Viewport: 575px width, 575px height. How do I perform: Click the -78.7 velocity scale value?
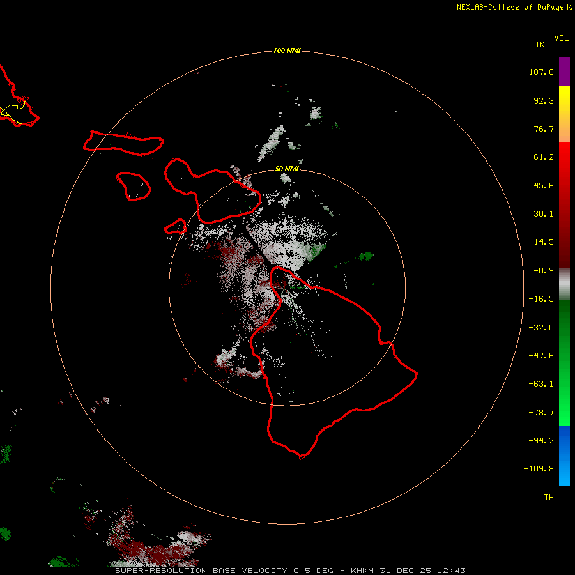pos(541,413)
